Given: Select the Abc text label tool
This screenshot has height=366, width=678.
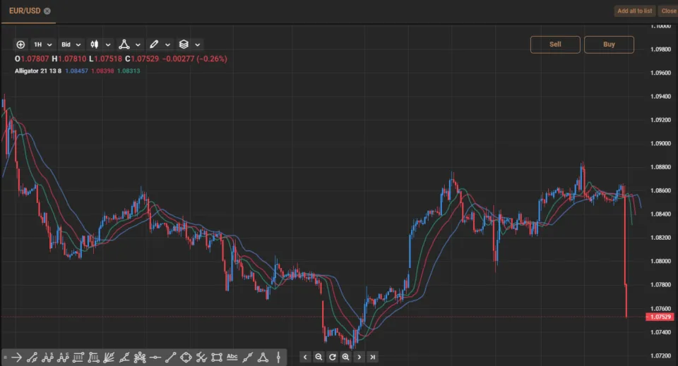Looking at the screenshot, I should click(232, 357).
